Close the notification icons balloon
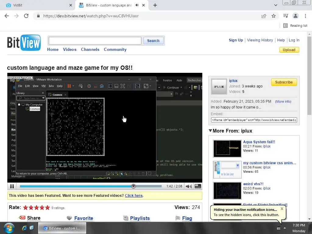 tap(282, 209)
